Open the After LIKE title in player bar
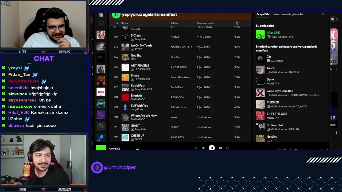This screenshot has width=342, height=192. tap(114, 149)
